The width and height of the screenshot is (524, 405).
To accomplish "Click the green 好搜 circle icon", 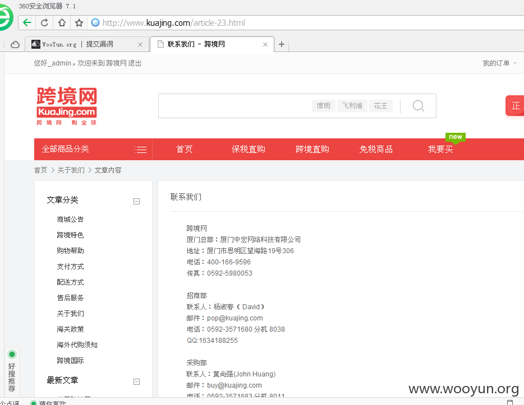I will coord(12,354).
